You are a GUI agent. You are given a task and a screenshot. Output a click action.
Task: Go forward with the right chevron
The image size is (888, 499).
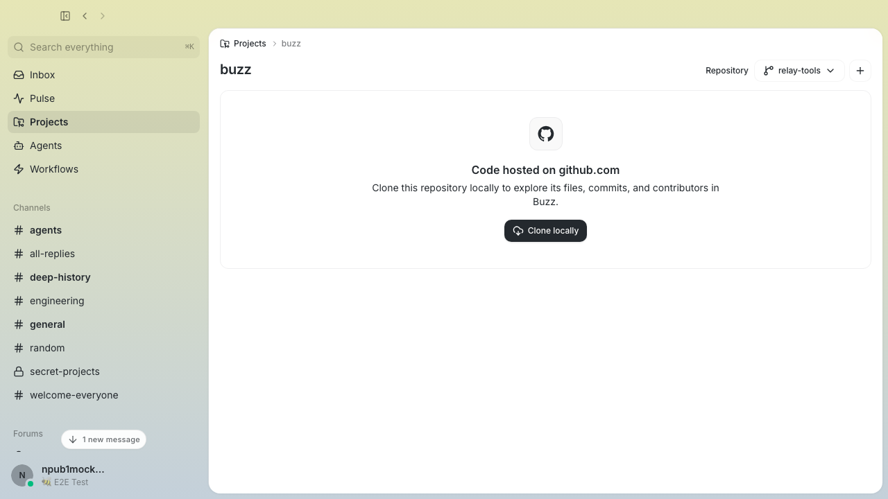(103, 16)
